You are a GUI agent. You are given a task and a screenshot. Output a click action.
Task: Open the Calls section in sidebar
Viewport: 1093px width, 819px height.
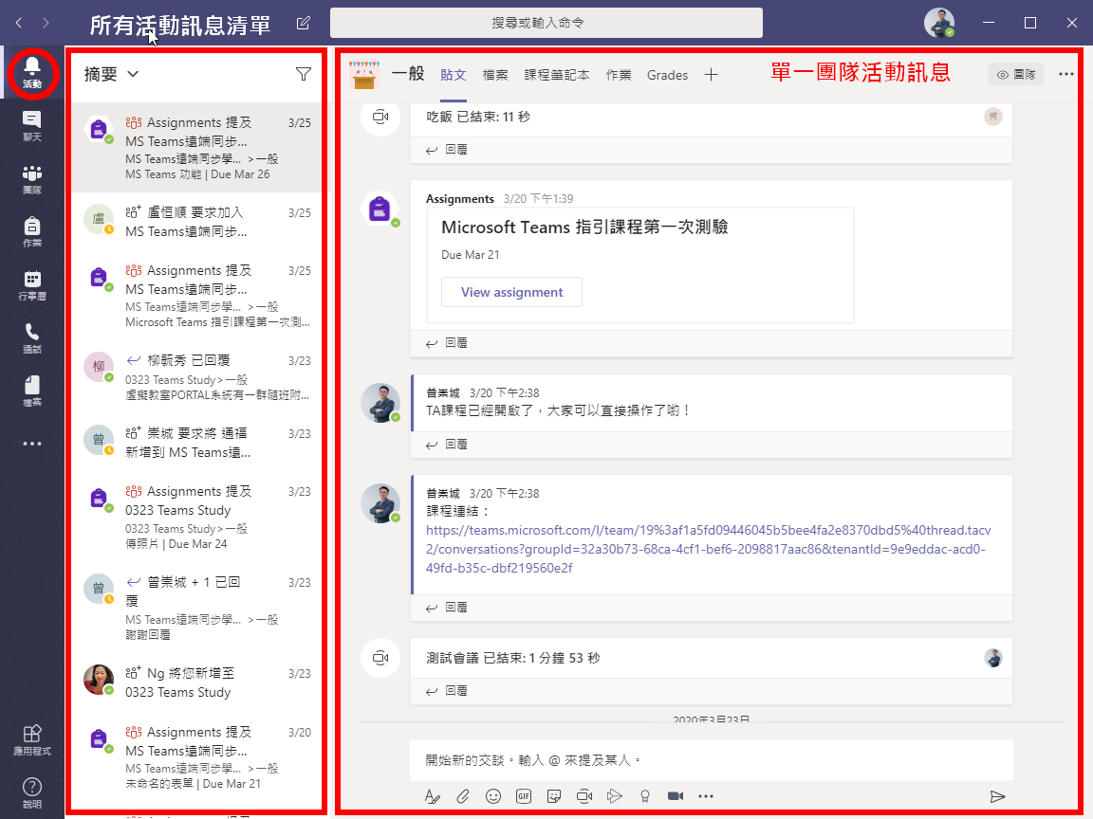click(32, 338)
